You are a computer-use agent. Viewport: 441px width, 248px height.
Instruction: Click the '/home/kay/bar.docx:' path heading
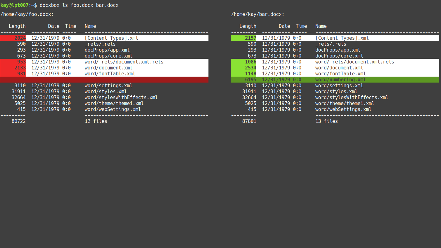point(258,14)
